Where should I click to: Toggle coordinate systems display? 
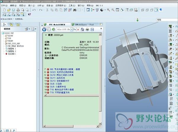[x=18, y=14]
